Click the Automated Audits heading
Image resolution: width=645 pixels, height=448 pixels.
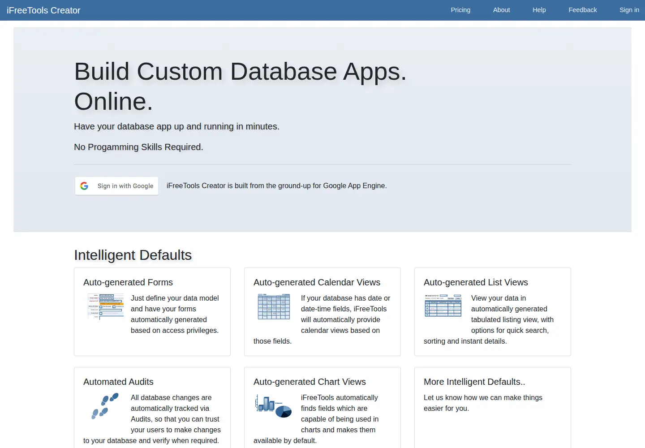point(118,382)
